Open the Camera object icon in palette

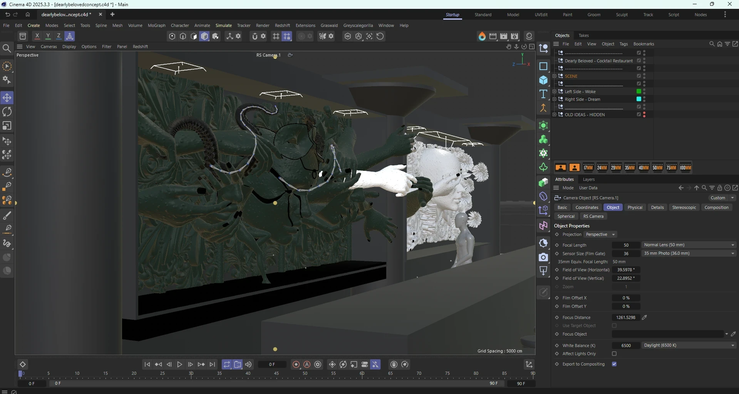coord(543,257)
